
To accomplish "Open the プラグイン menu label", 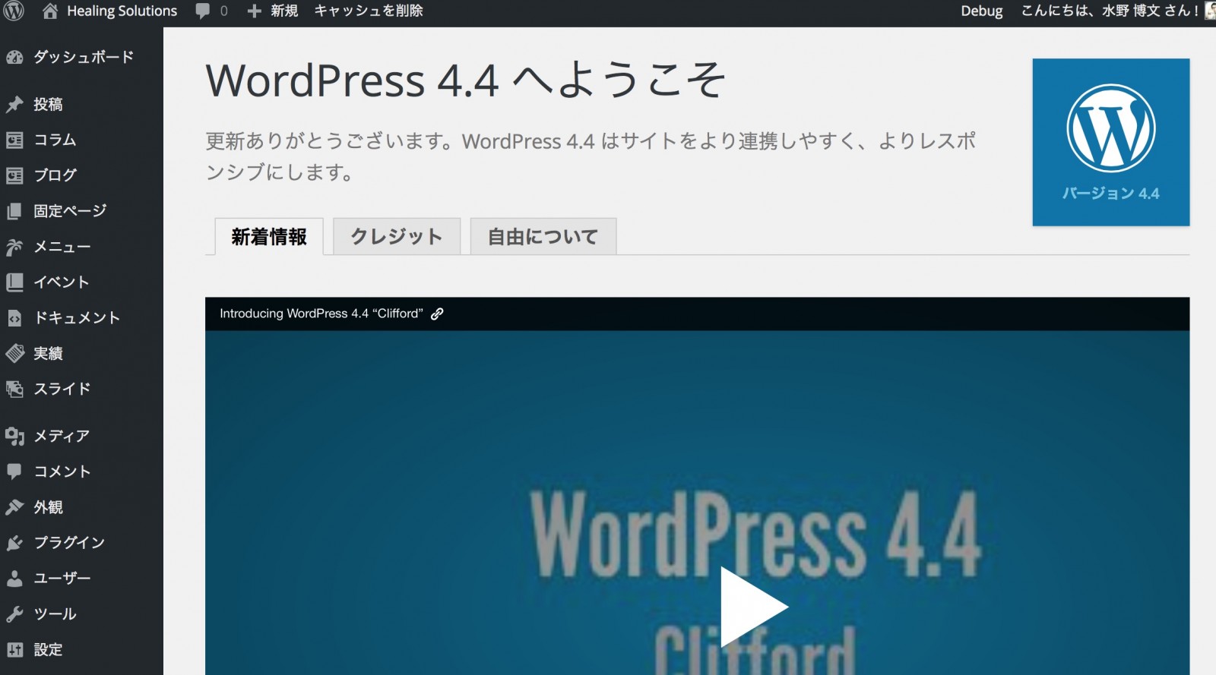I will click(69, 543).
